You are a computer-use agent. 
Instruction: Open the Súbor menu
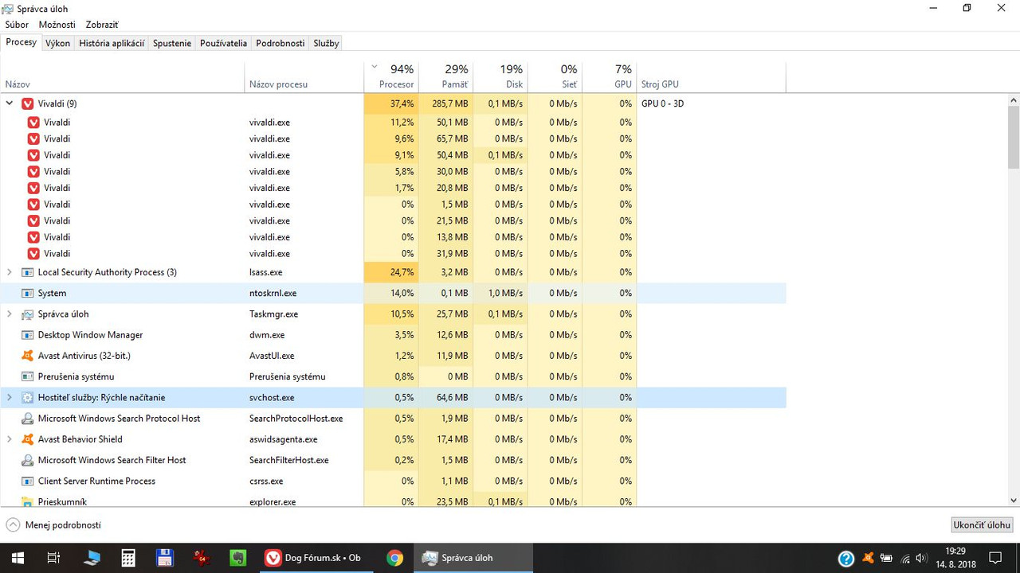[17, 25]
